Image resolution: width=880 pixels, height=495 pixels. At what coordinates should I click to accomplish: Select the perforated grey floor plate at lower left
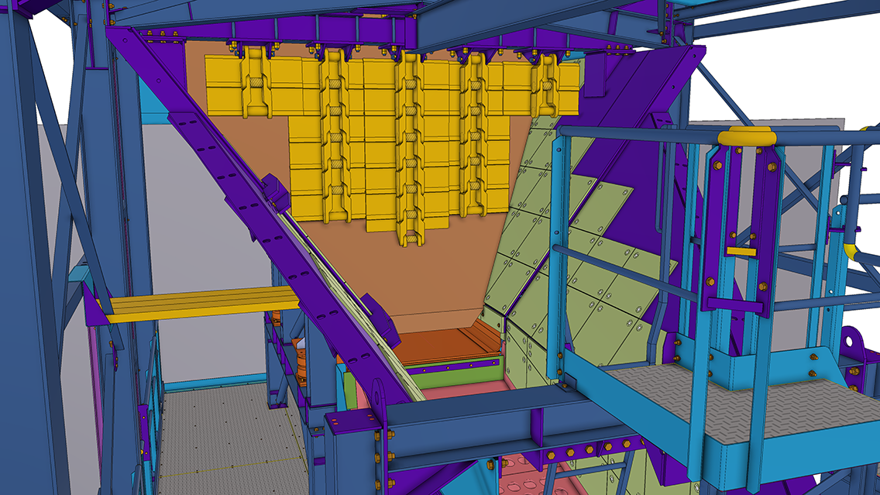click(233, 439)
